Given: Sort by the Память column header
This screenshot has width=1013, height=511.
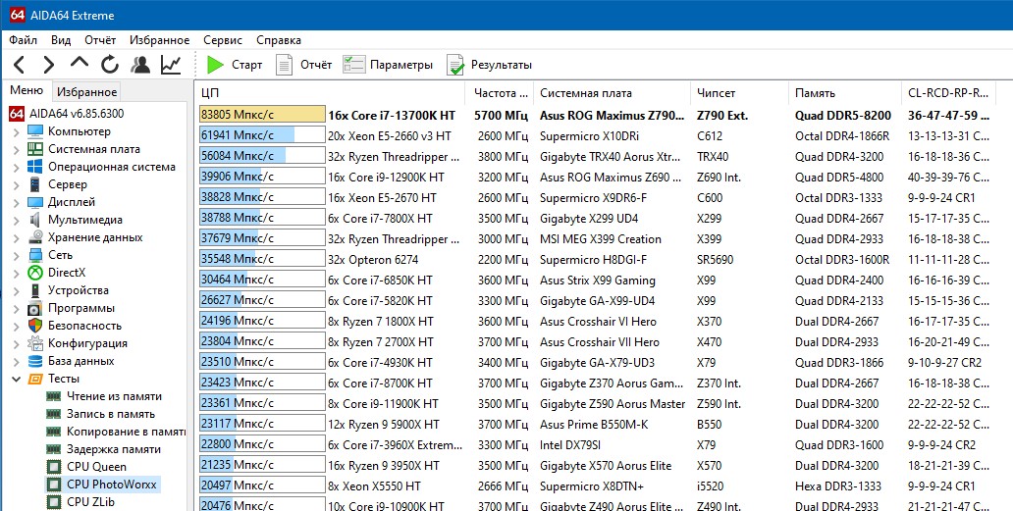Looking at the screenshot, I should (844, 93).
